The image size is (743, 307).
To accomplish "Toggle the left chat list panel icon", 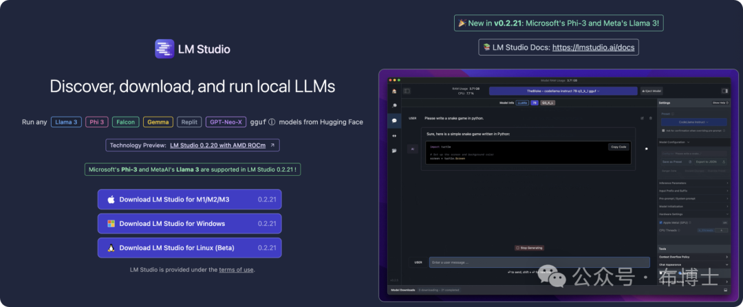I will coord(407,91).
